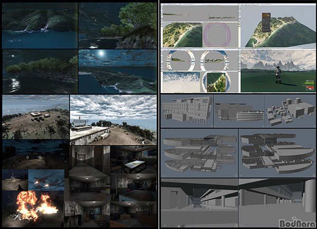
Task: View the large fire explosion image
Action: coord(33,209)
